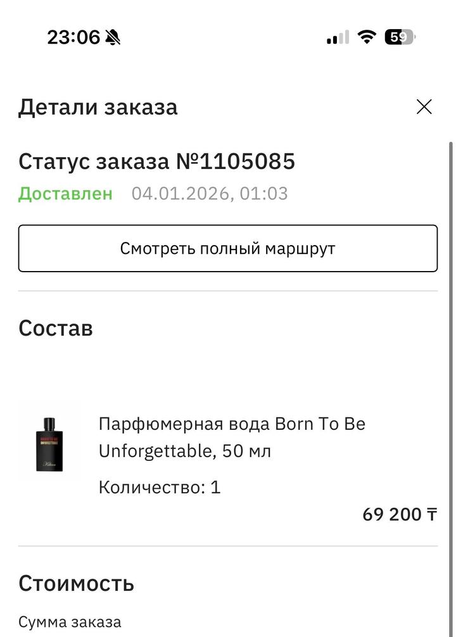
Task: Tap the Детали заказа title
Action: (98, 107)
